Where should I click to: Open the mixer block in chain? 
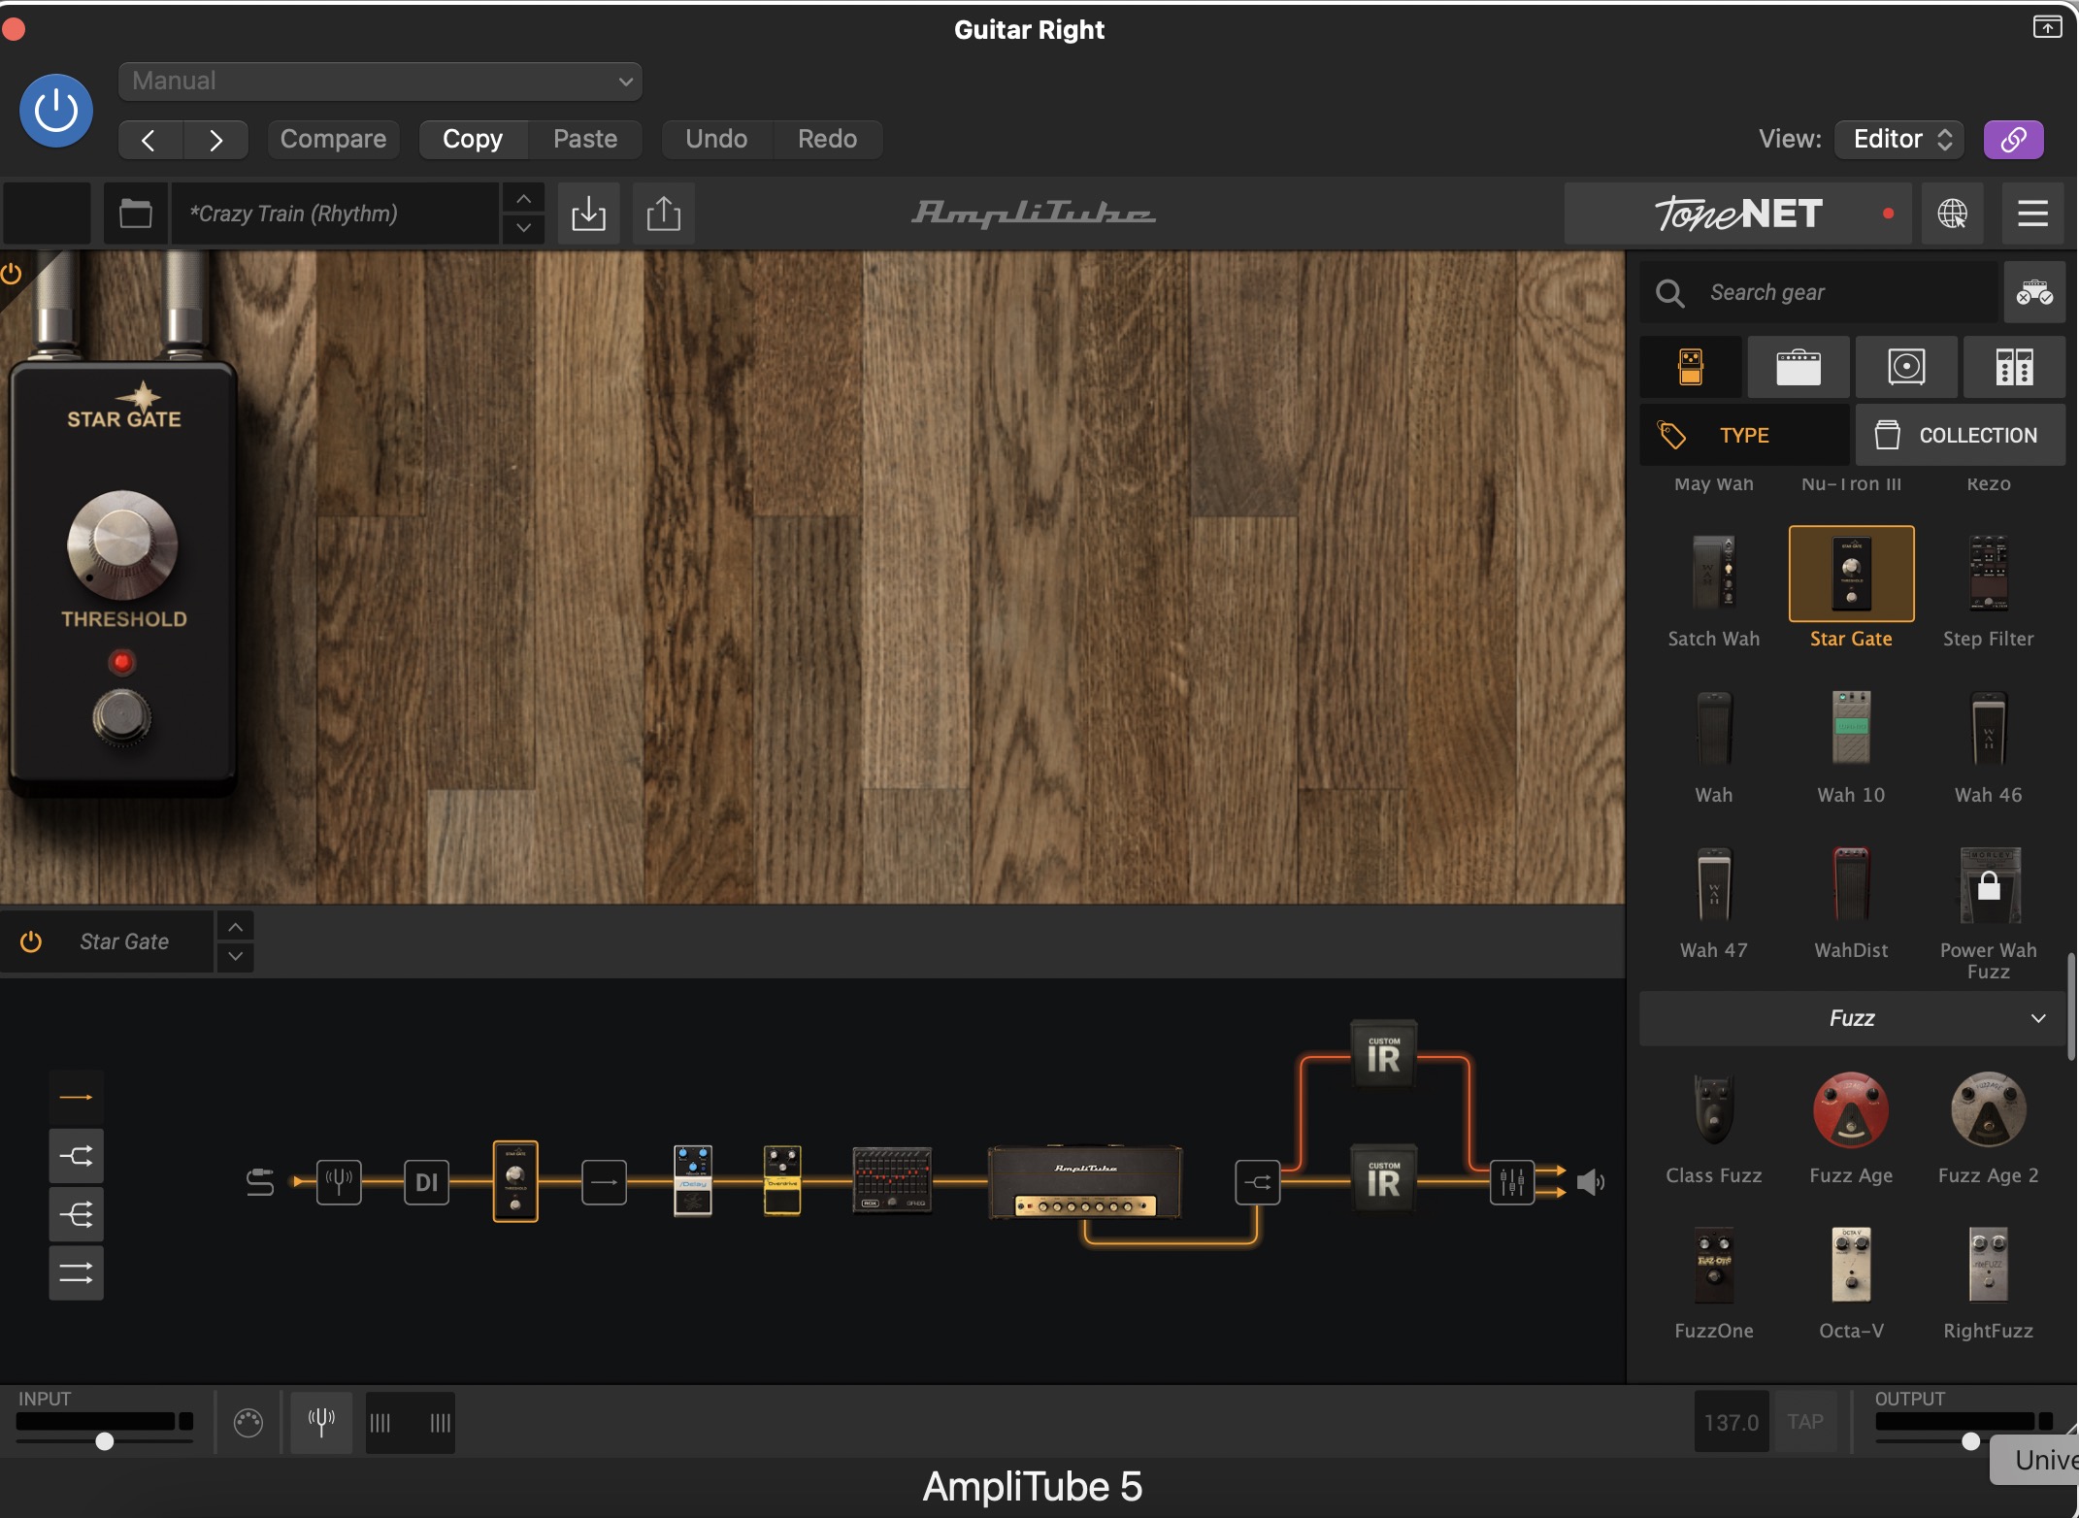(1512, 1182)
